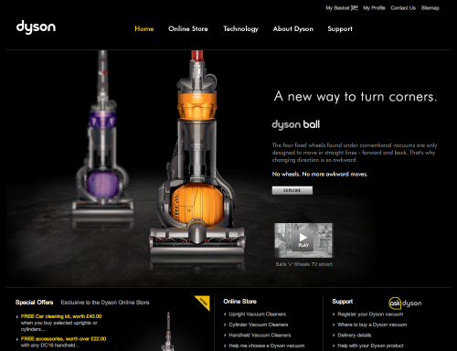Select the Support navigation item
Image resolution: width=457 pixels, height=351 pixels.
click(x=340, y=29)
